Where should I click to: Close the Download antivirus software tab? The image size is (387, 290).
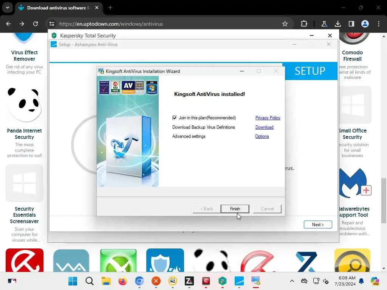pyautogui.click(x=97, y=8)
